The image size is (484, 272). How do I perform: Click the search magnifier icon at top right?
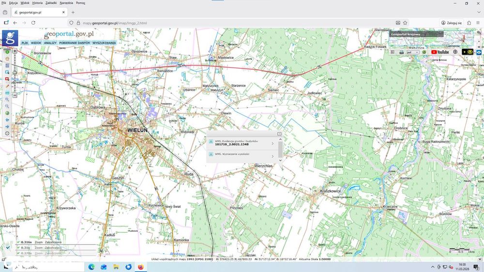479,32
